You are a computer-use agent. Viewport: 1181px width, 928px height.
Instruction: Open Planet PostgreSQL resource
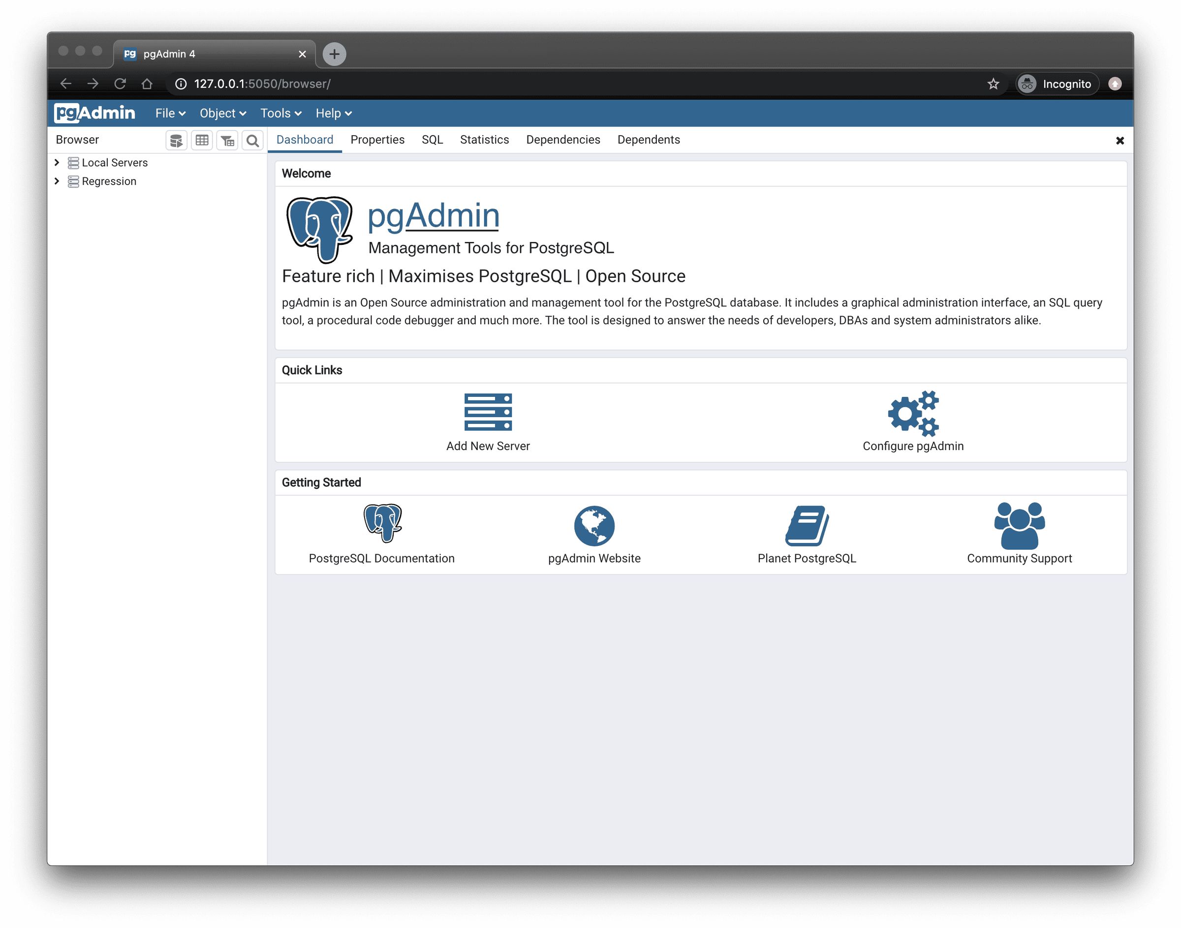coord(807,532)
